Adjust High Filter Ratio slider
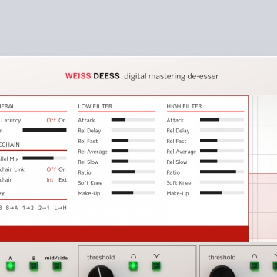Screen dimensions: 277x277 pyautogui.click(x=222, y=172)
